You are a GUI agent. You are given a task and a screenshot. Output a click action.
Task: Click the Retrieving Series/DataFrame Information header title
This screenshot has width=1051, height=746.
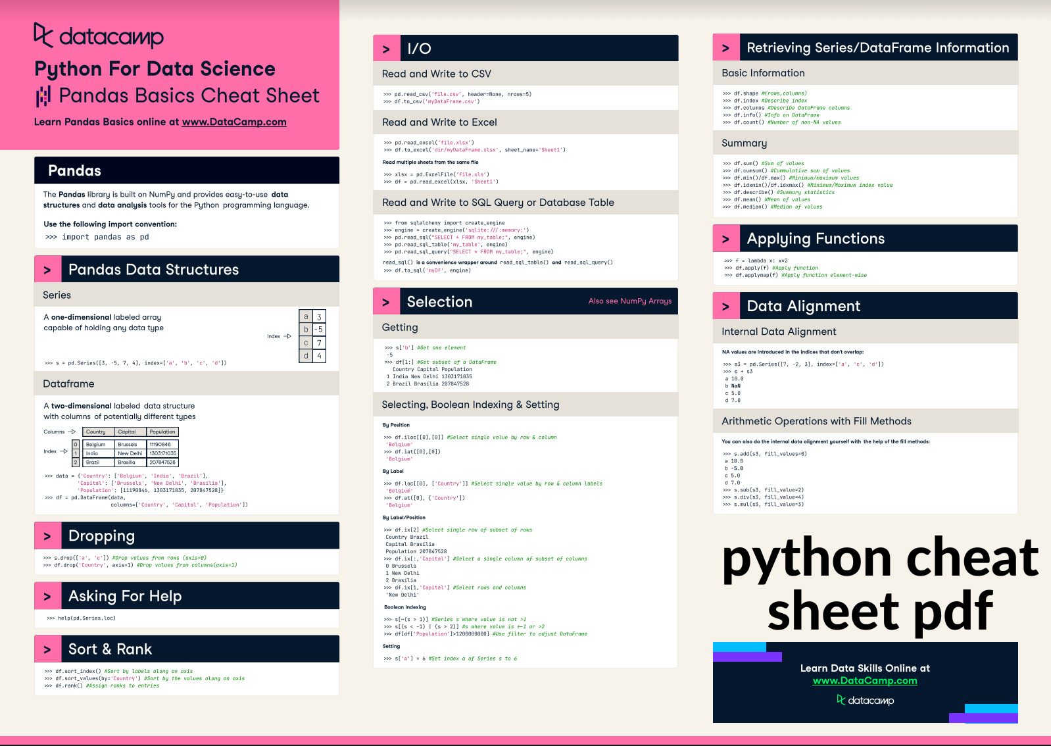(878, 47)
